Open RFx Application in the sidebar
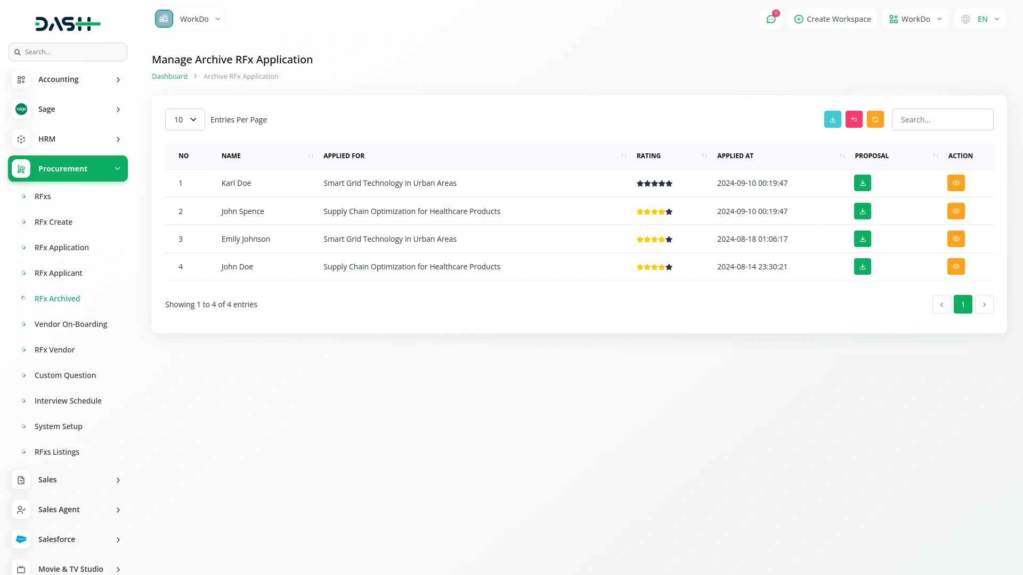 pos(62,248)
